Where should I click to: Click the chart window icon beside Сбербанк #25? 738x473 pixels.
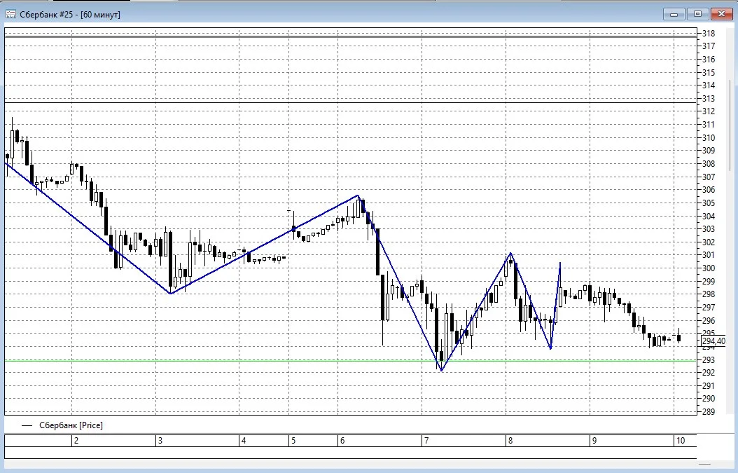pos(11,14)
